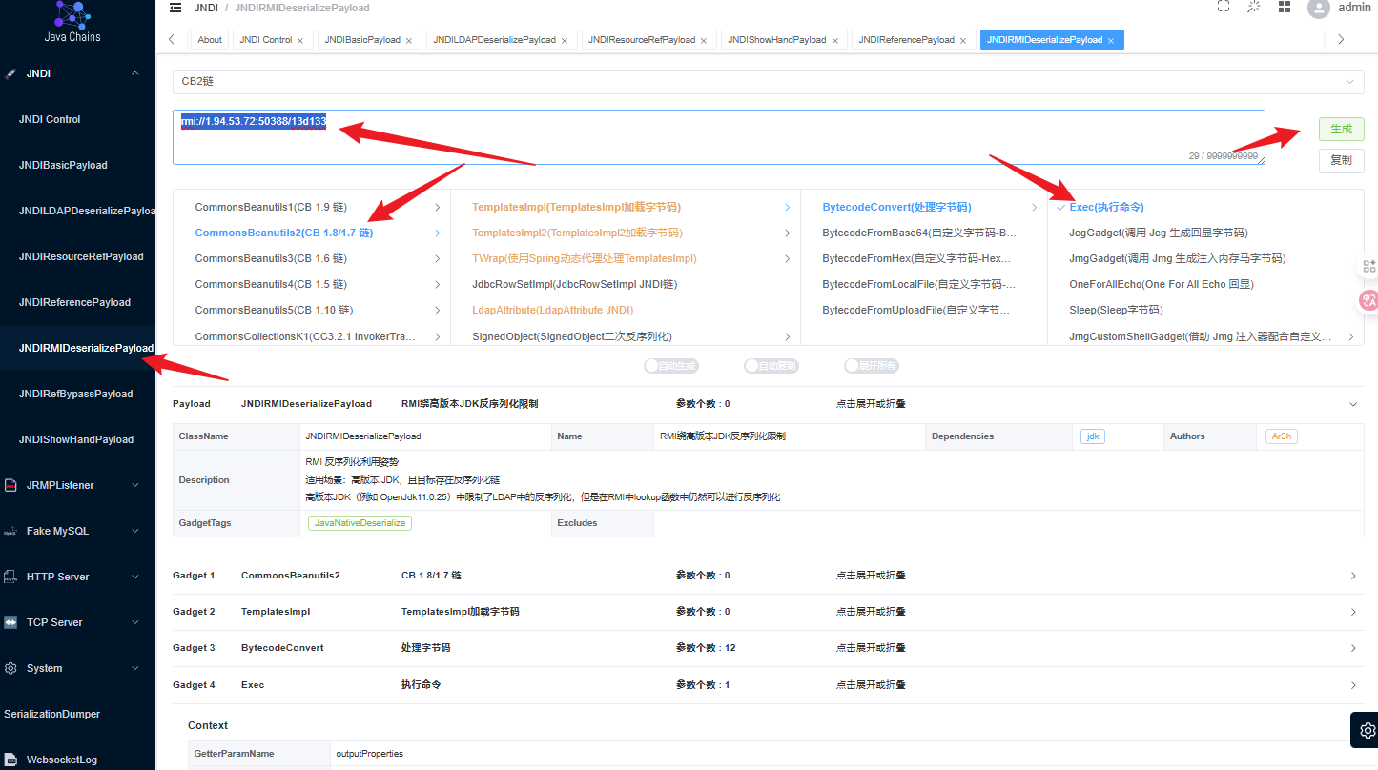Toggle the 自动生成 switch

[671, 366]
